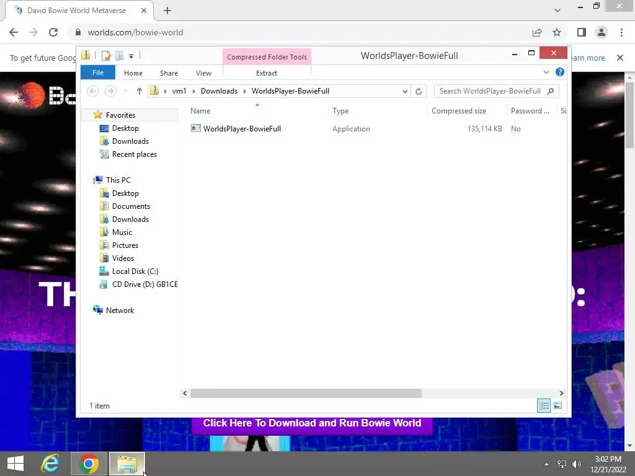Switch to Large icons view

[x=557, y=405]
